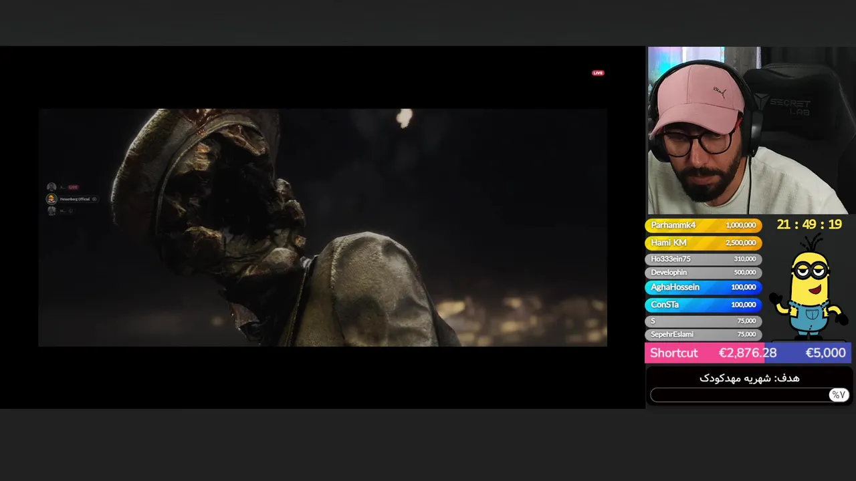Click the main game video area
Screen dimensions: 856x481
point(322,227)
